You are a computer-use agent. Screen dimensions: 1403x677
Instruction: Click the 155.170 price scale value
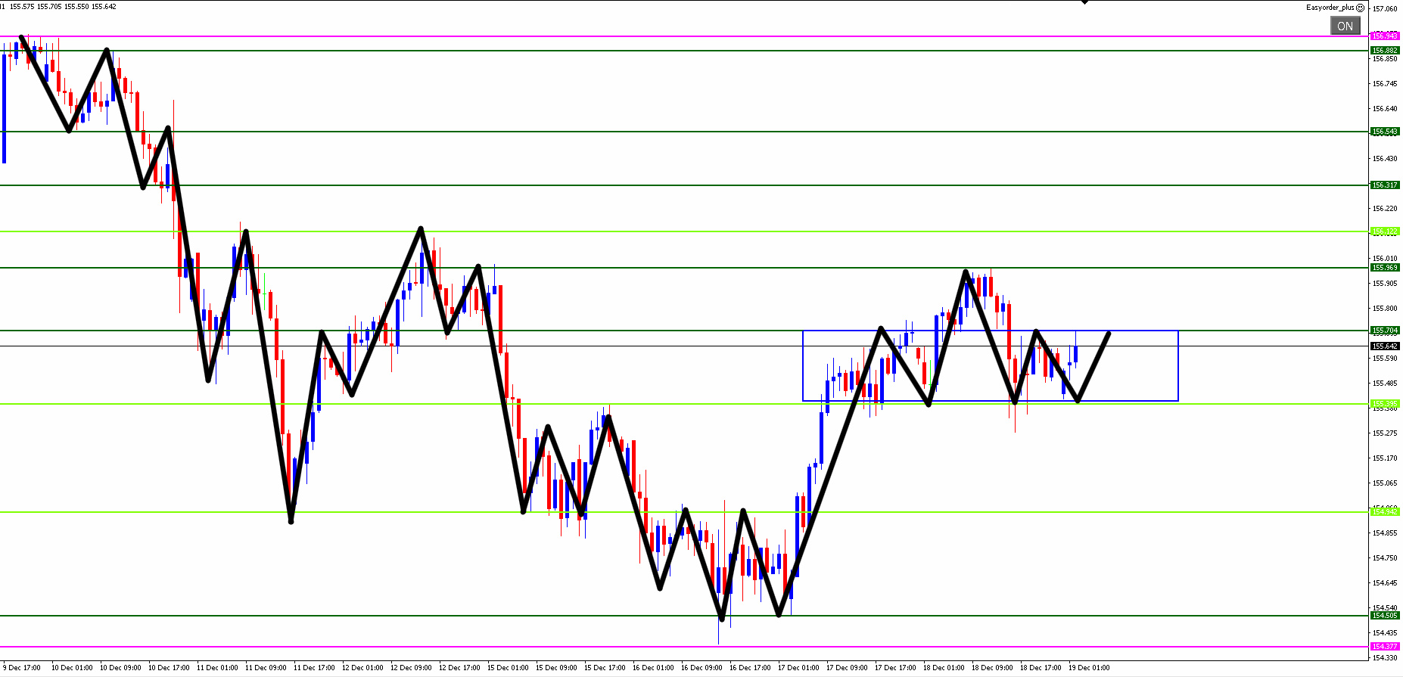pos(1385,458)
